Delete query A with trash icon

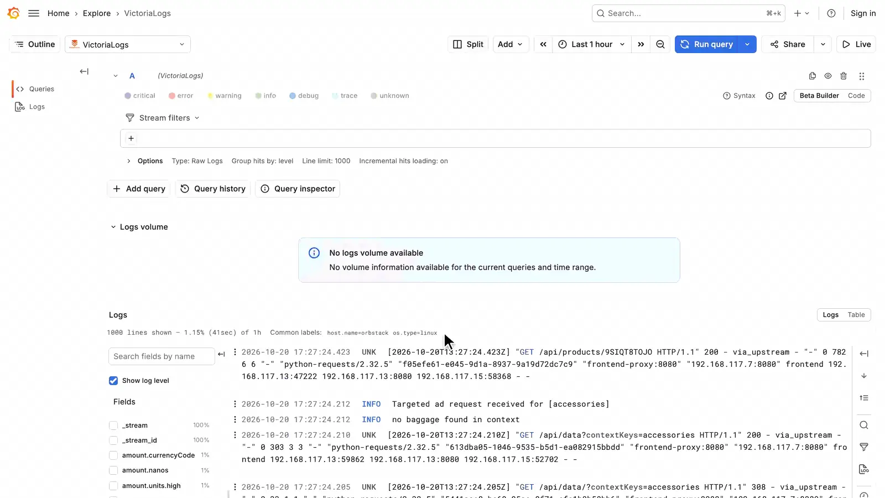coord(844,76)
